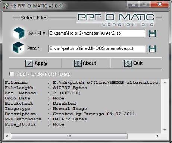This screenshot has width=172, height=143.
Task: Click the 'Normal Image' value
Action: [x=70, y=109]
